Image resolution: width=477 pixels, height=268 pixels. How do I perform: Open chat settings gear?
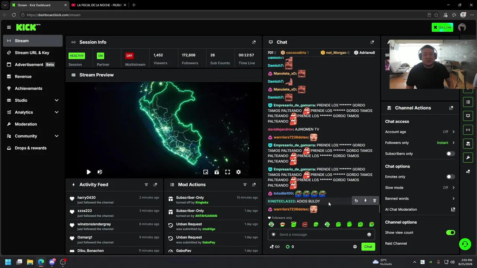pos(355,247)
